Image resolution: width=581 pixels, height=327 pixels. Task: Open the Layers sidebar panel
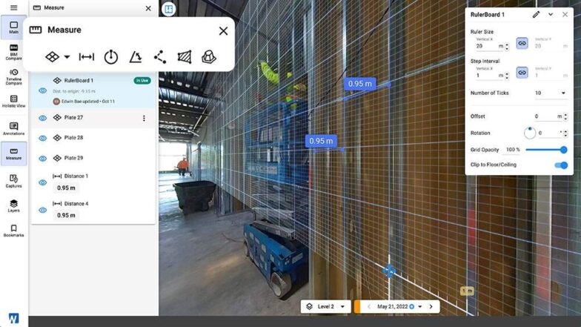[x=13, y=205]
